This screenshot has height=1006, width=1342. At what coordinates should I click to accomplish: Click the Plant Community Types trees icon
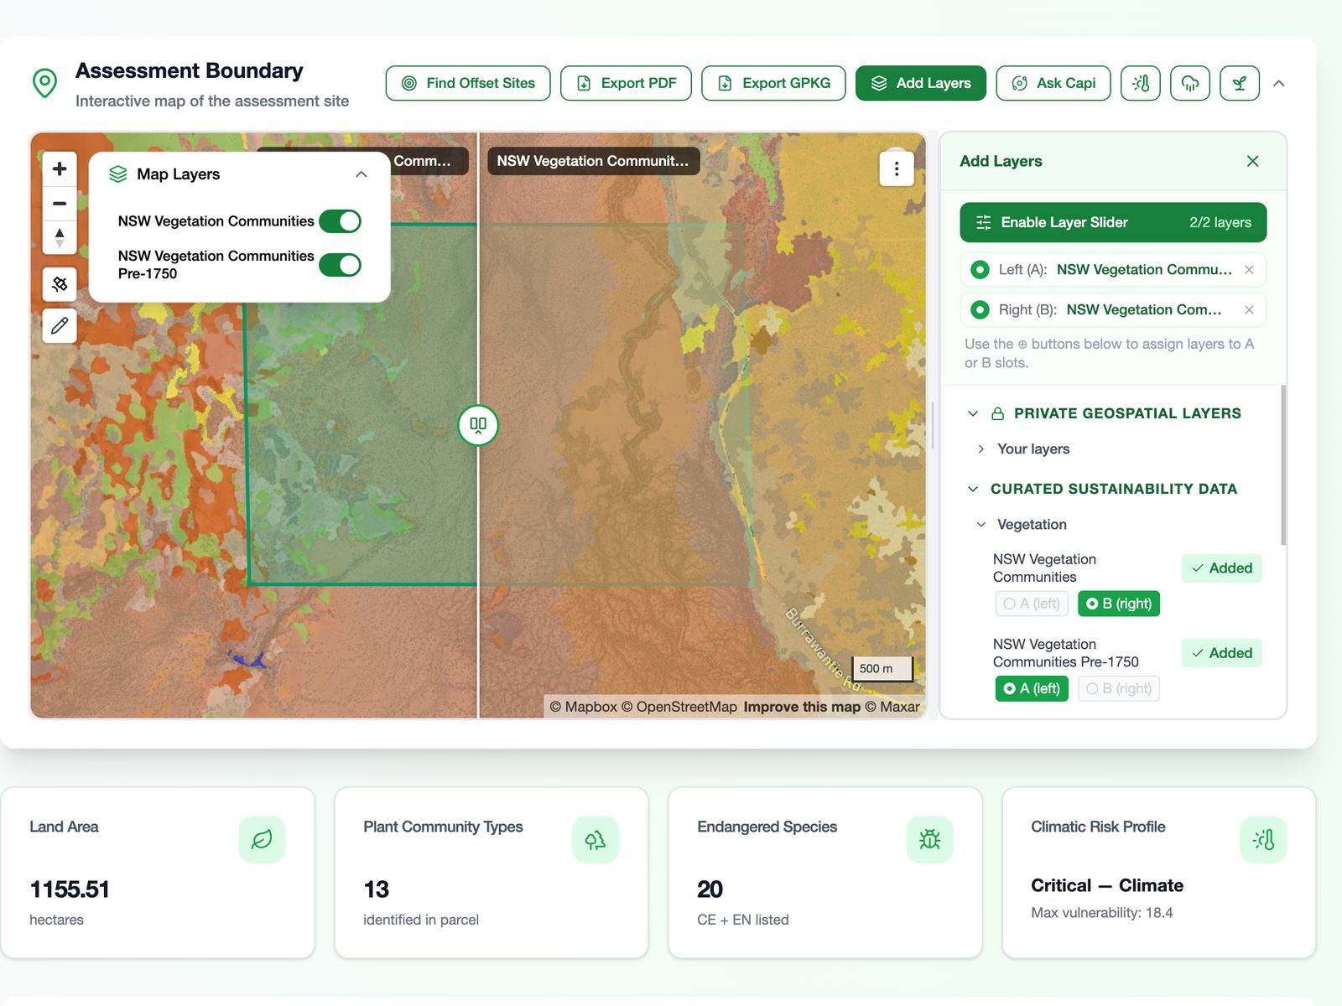(596, 839)
